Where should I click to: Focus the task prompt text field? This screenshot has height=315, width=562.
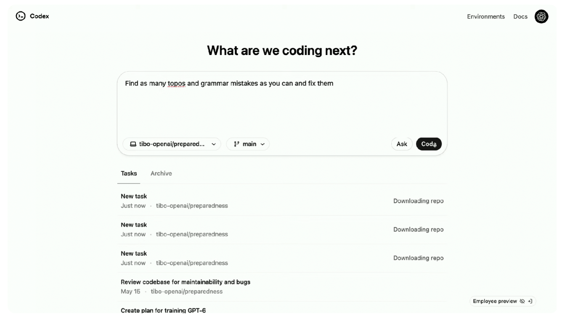[282, 105]
